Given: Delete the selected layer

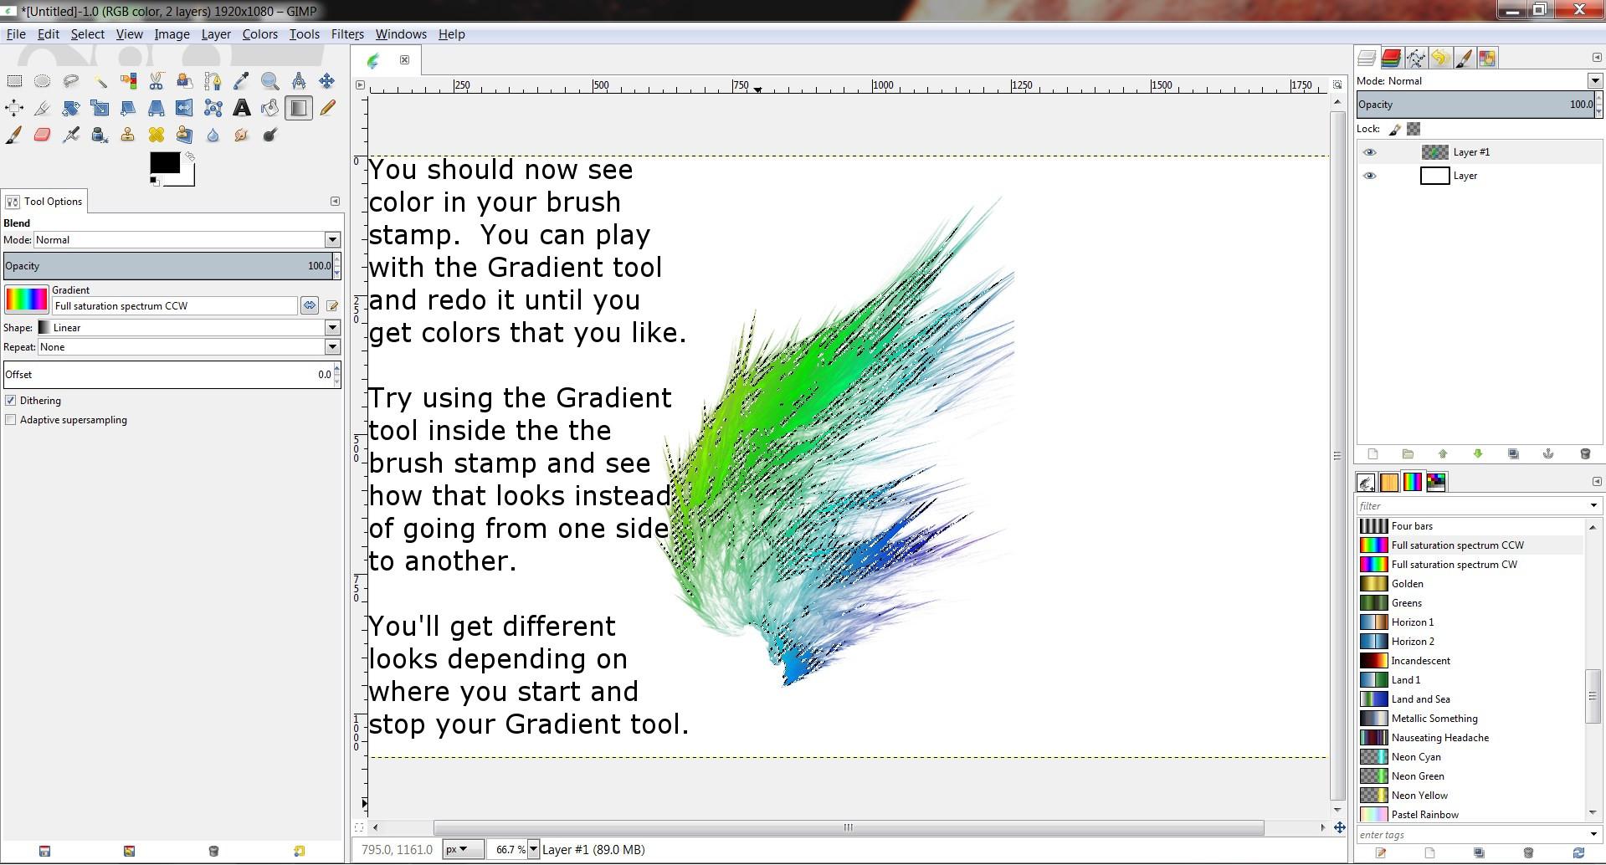Looking at the screenshot, I should point(1584,453).
